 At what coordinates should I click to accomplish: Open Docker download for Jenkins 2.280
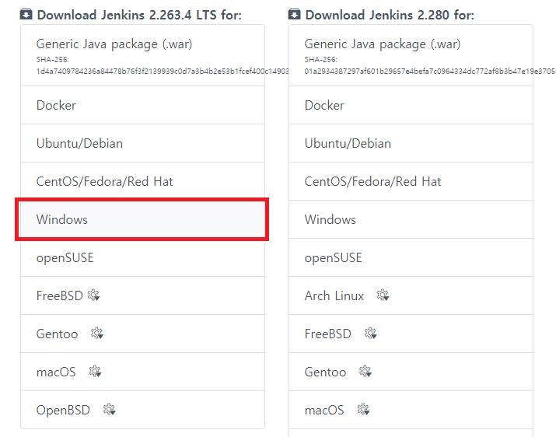411,105
